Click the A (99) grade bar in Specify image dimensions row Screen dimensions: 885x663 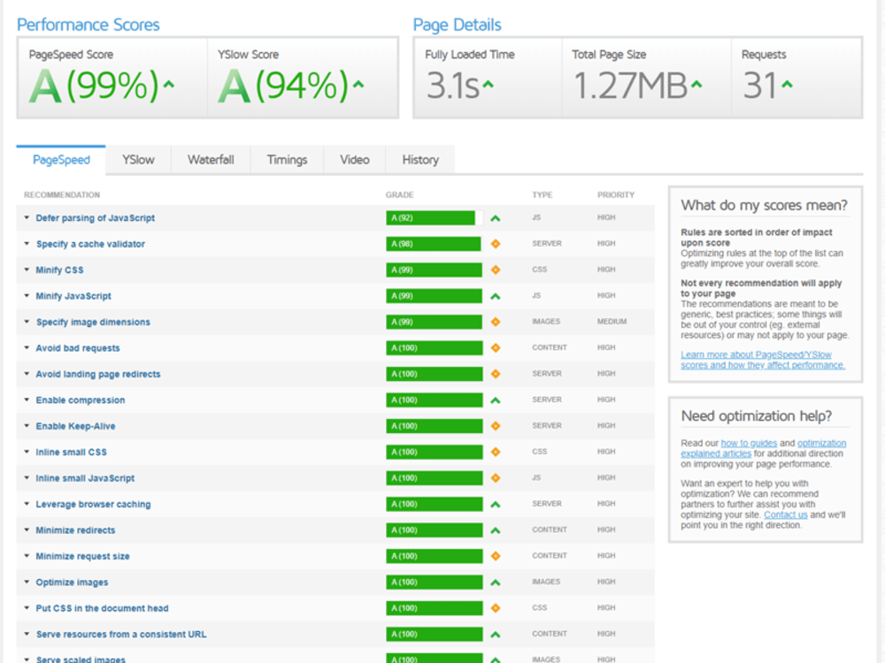click(x=434, y=322)
